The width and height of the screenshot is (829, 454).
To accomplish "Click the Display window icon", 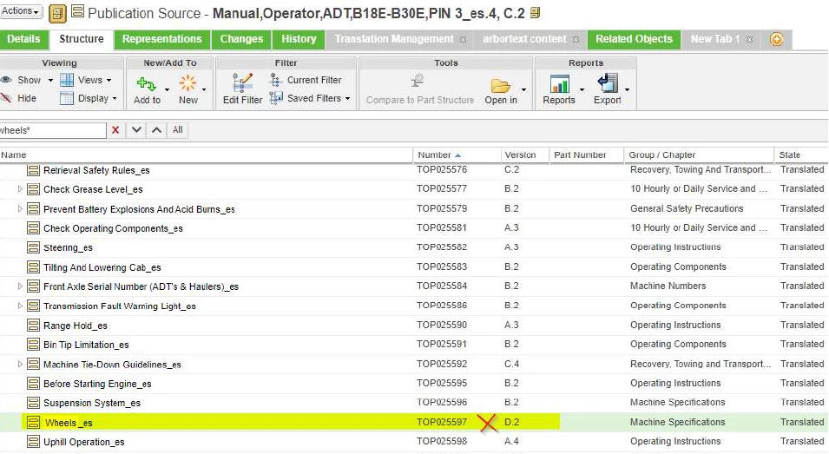I will (67, 98).
